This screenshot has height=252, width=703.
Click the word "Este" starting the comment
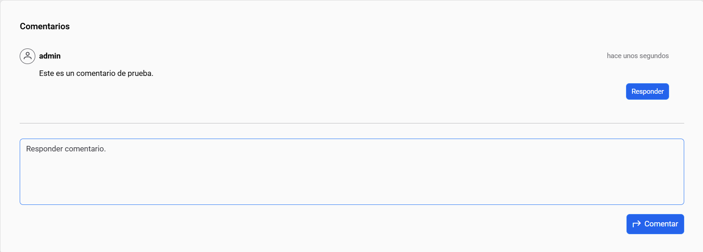coord(47,73)
